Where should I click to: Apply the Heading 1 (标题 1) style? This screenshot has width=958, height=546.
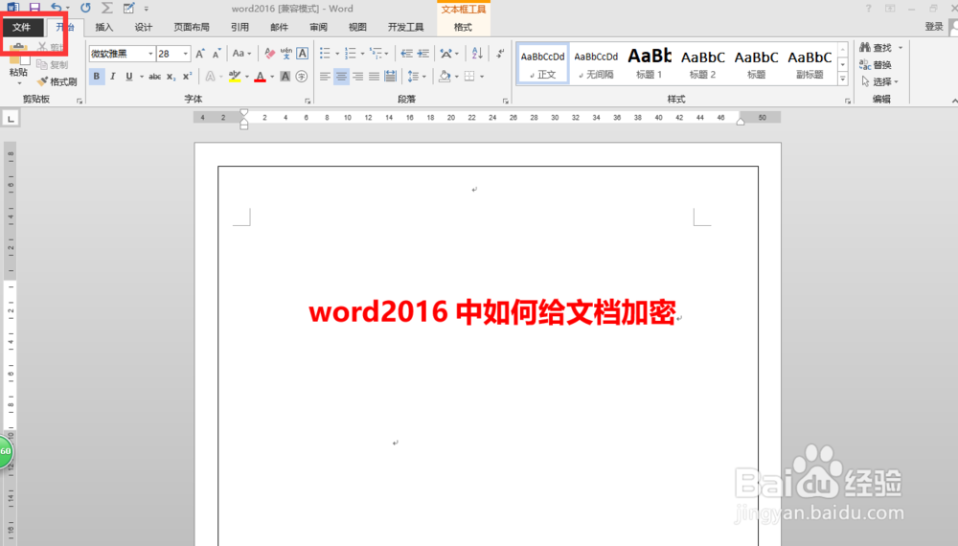click(649, 63)
